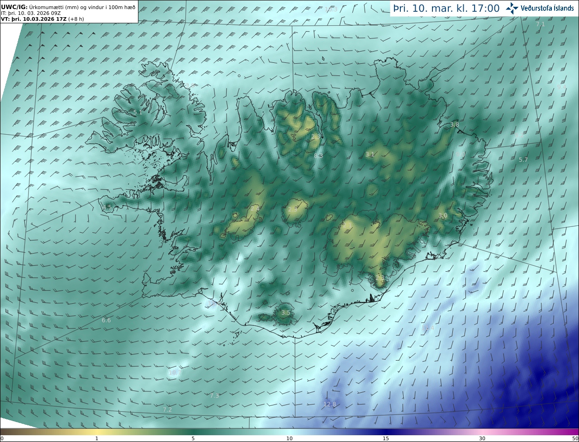Click the 6.6 value southwest of Iceland

coord(106,320)
